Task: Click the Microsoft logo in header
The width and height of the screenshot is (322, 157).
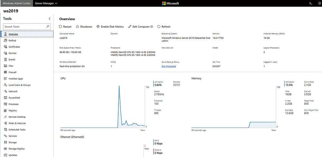Action: 170,3
